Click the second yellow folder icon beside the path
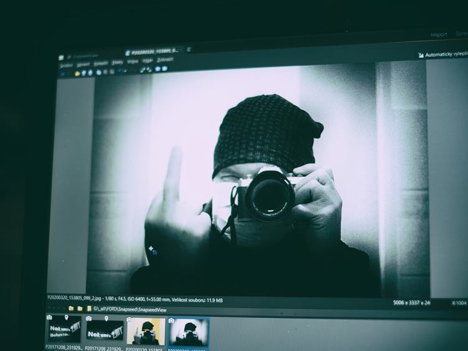 tap(80, 309)
